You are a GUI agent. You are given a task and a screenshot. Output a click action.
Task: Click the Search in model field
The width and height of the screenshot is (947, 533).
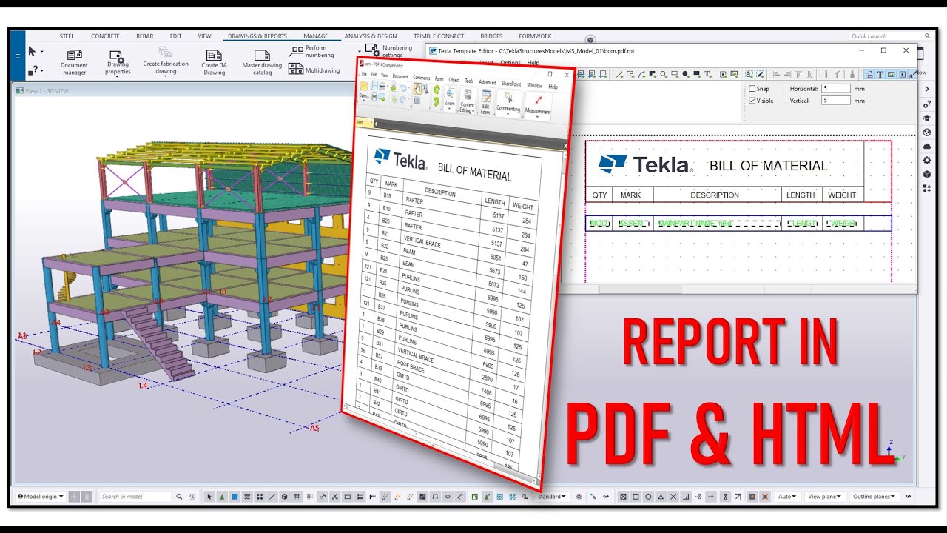point(135,497)
